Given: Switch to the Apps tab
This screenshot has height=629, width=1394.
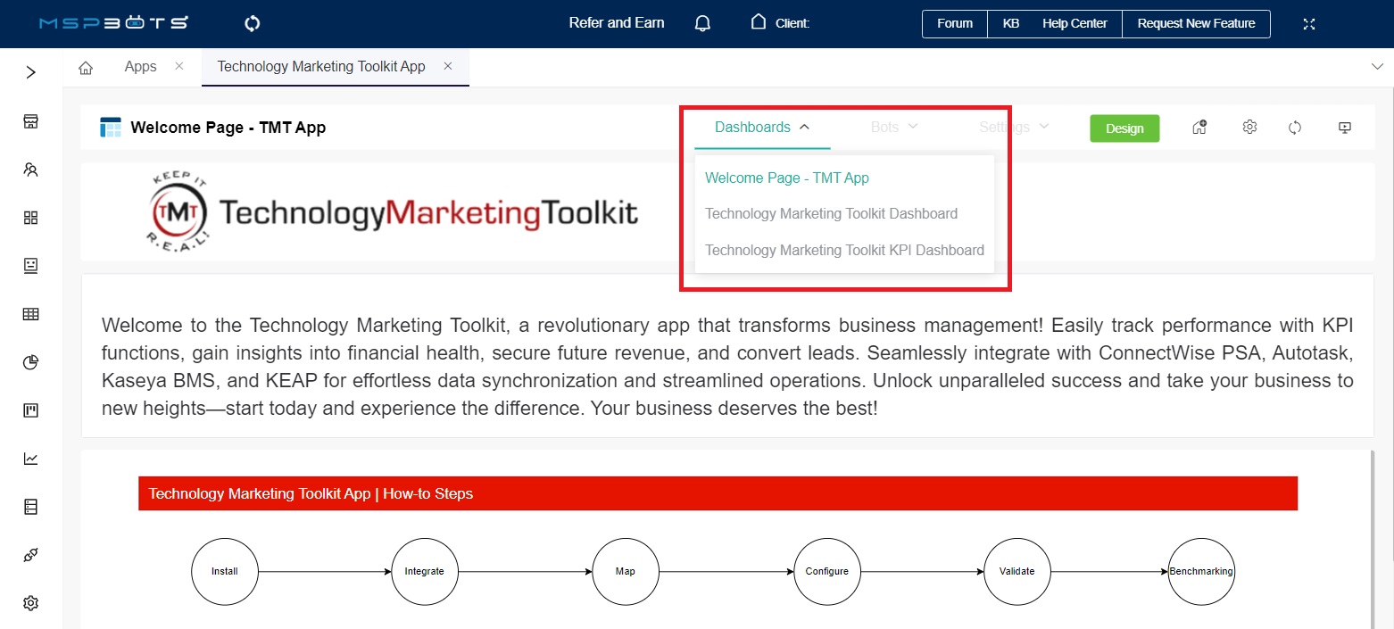Looking at the screenshot, I should 140,67.
